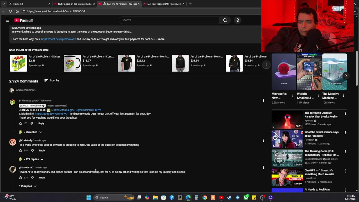Image resolution: width=359 pixels, height=202 pixels.
Task: Reply to the @Codeically comment
Action: point(42,151)
